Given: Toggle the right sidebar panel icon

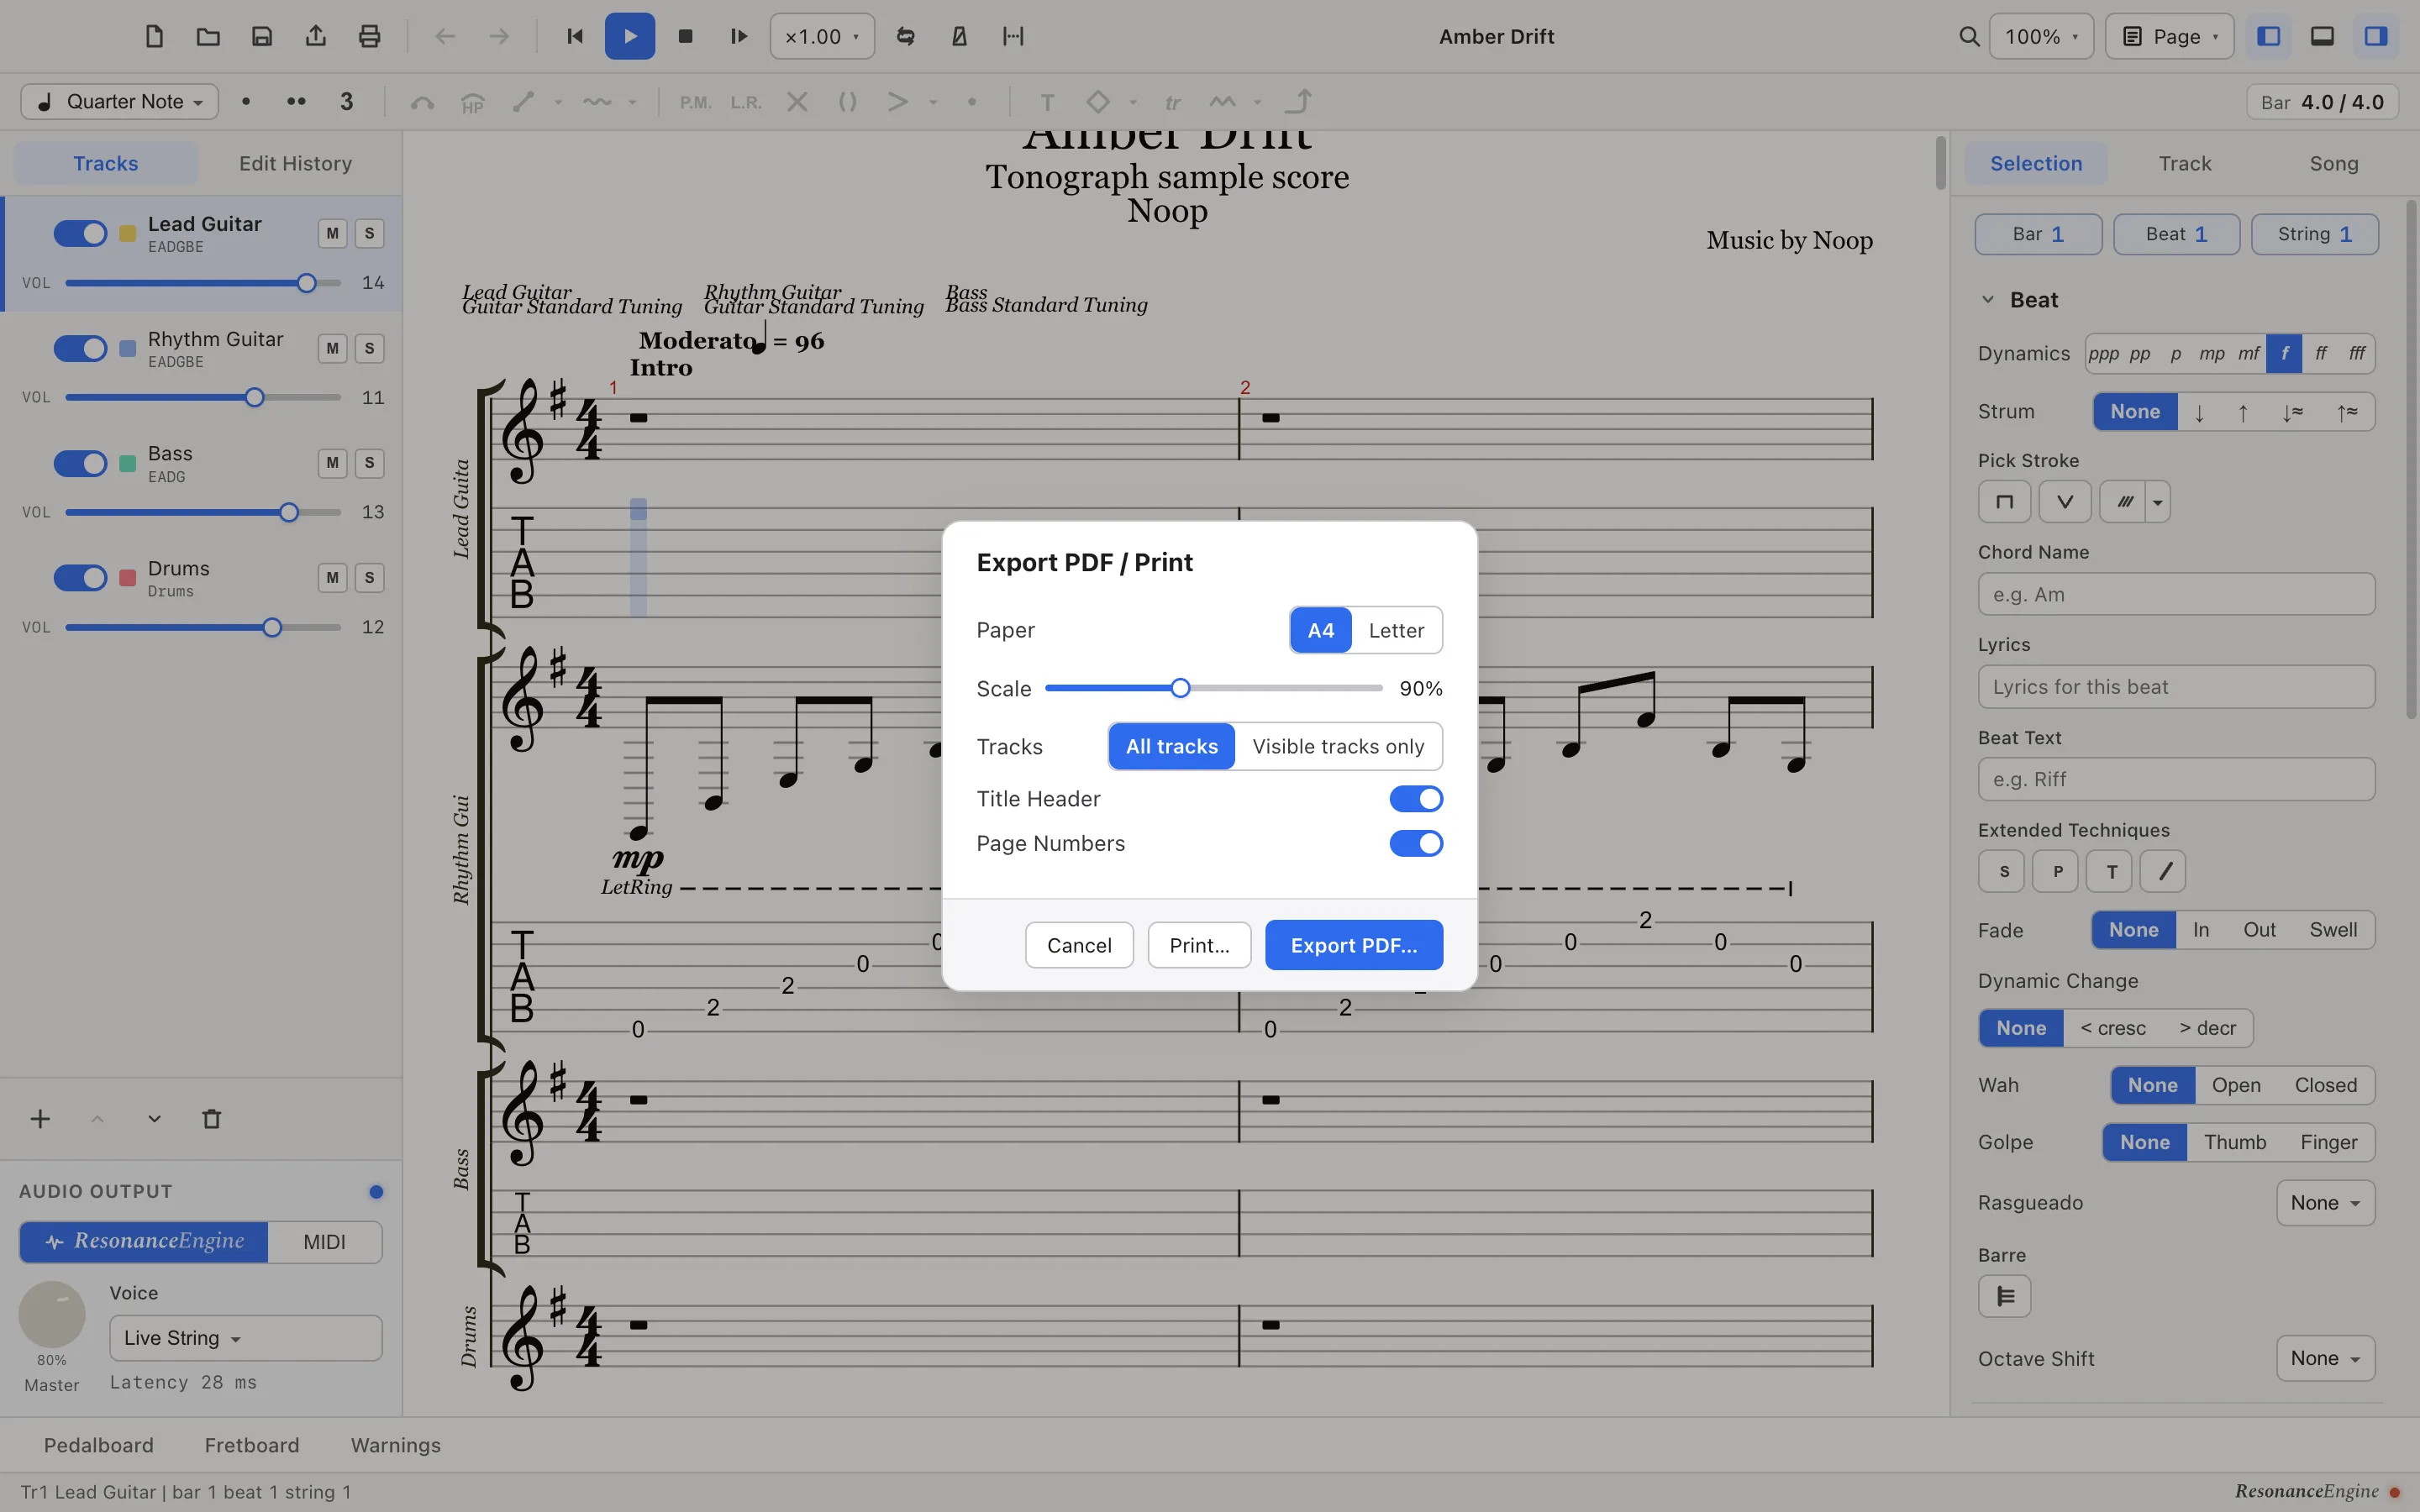Looking at the screenshot, I should (x=2376, y=36).
